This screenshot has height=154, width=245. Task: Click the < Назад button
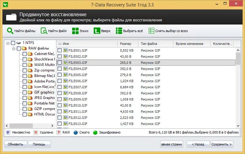click(198, 144)
